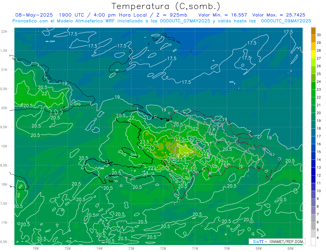Click the "17N" latitude axis label
The image size is (326, 252).
point(4,223)
